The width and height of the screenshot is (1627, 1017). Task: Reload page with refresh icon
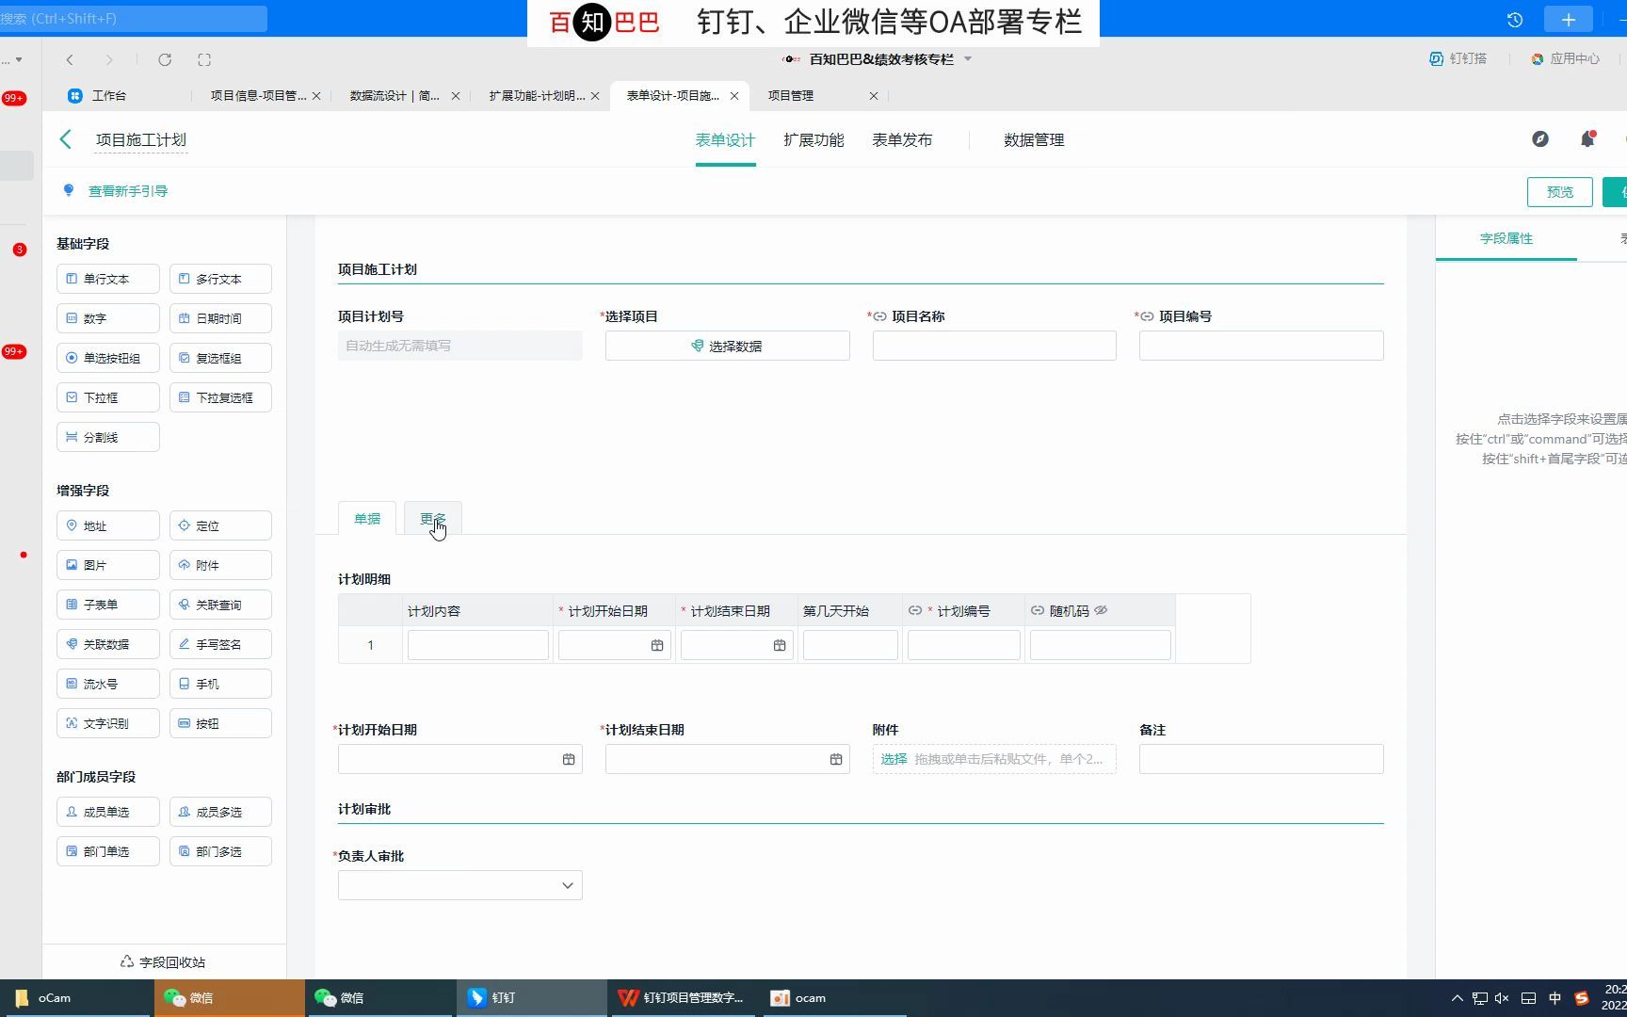click(x=165, y=59)
